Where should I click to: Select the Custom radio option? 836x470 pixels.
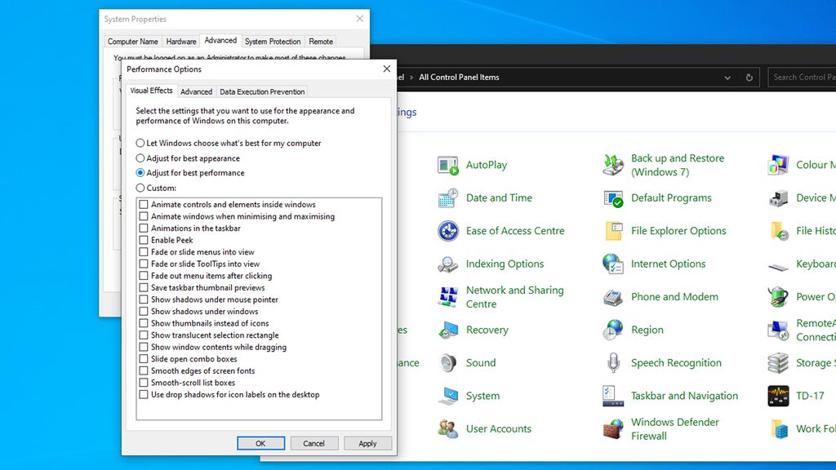[140, 188]
